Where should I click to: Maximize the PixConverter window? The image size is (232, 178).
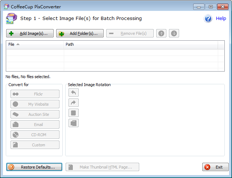coord(211,7)
